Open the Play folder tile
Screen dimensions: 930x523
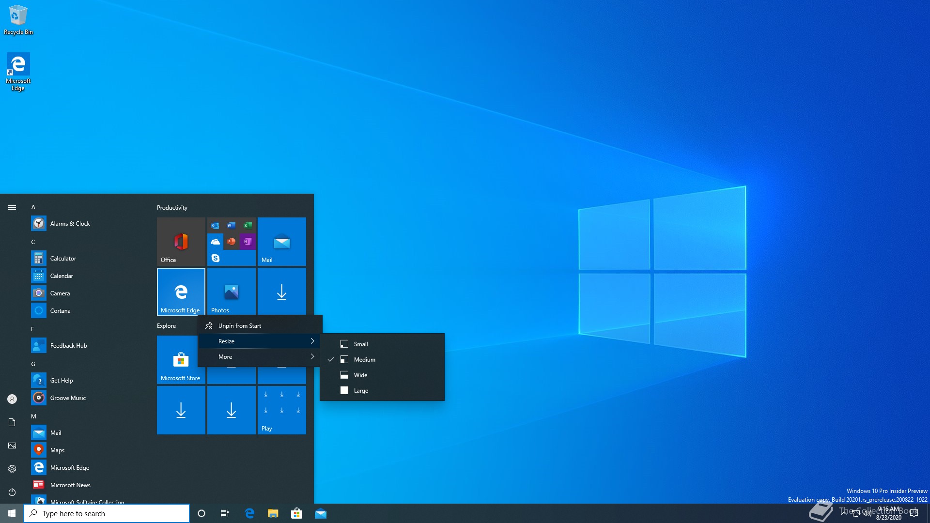[x=282, y=410]
